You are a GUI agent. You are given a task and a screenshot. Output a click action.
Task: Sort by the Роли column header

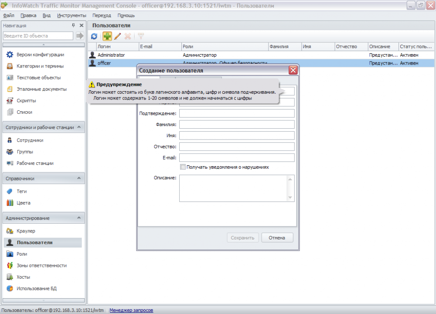tap(225, 47)
